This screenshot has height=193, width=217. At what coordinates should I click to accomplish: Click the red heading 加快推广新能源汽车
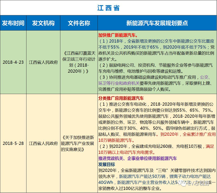pos(118,35)
